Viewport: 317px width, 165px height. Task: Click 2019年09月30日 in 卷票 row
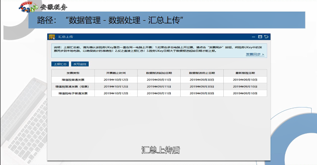(202, 87)
